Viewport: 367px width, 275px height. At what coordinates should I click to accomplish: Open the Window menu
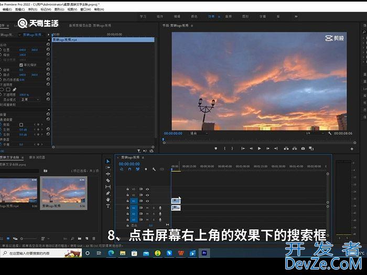point(85,9)
